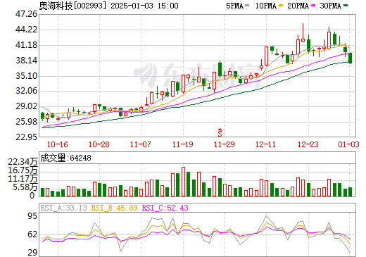The width and height of the screenshot is (366, 257).
Task: Click RSI axis label 62
Action: (32, 234)
